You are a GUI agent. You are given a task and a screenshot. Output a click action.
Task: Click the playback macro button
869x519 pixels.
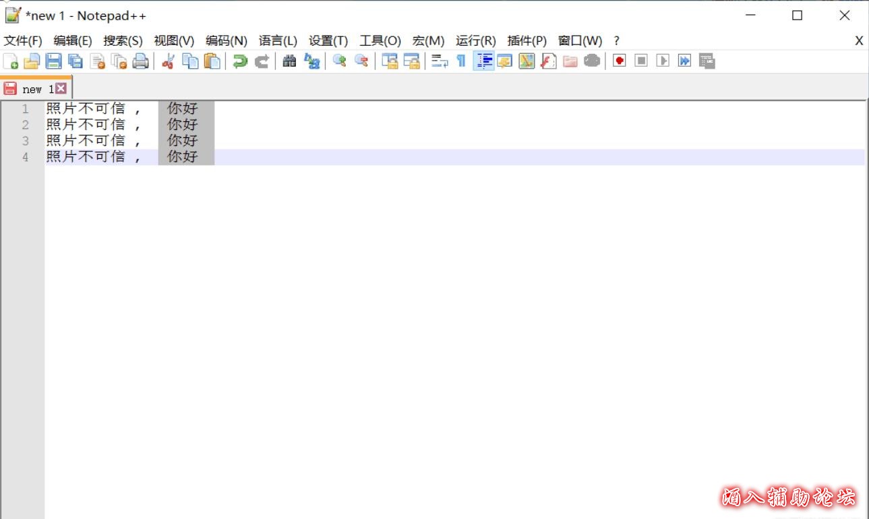coord(663,61)
